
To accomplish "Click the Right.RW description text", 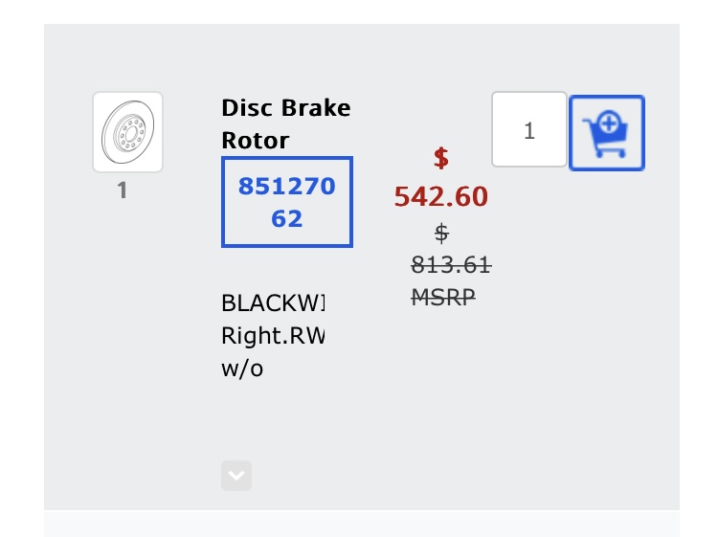I will click(x=273, y=336).
